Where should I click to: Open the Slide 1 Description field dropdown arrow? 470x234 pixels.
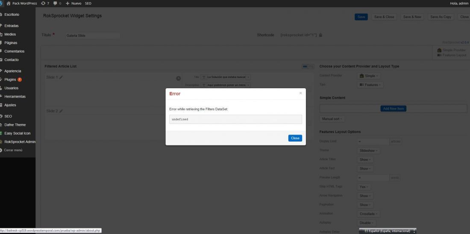249,85
